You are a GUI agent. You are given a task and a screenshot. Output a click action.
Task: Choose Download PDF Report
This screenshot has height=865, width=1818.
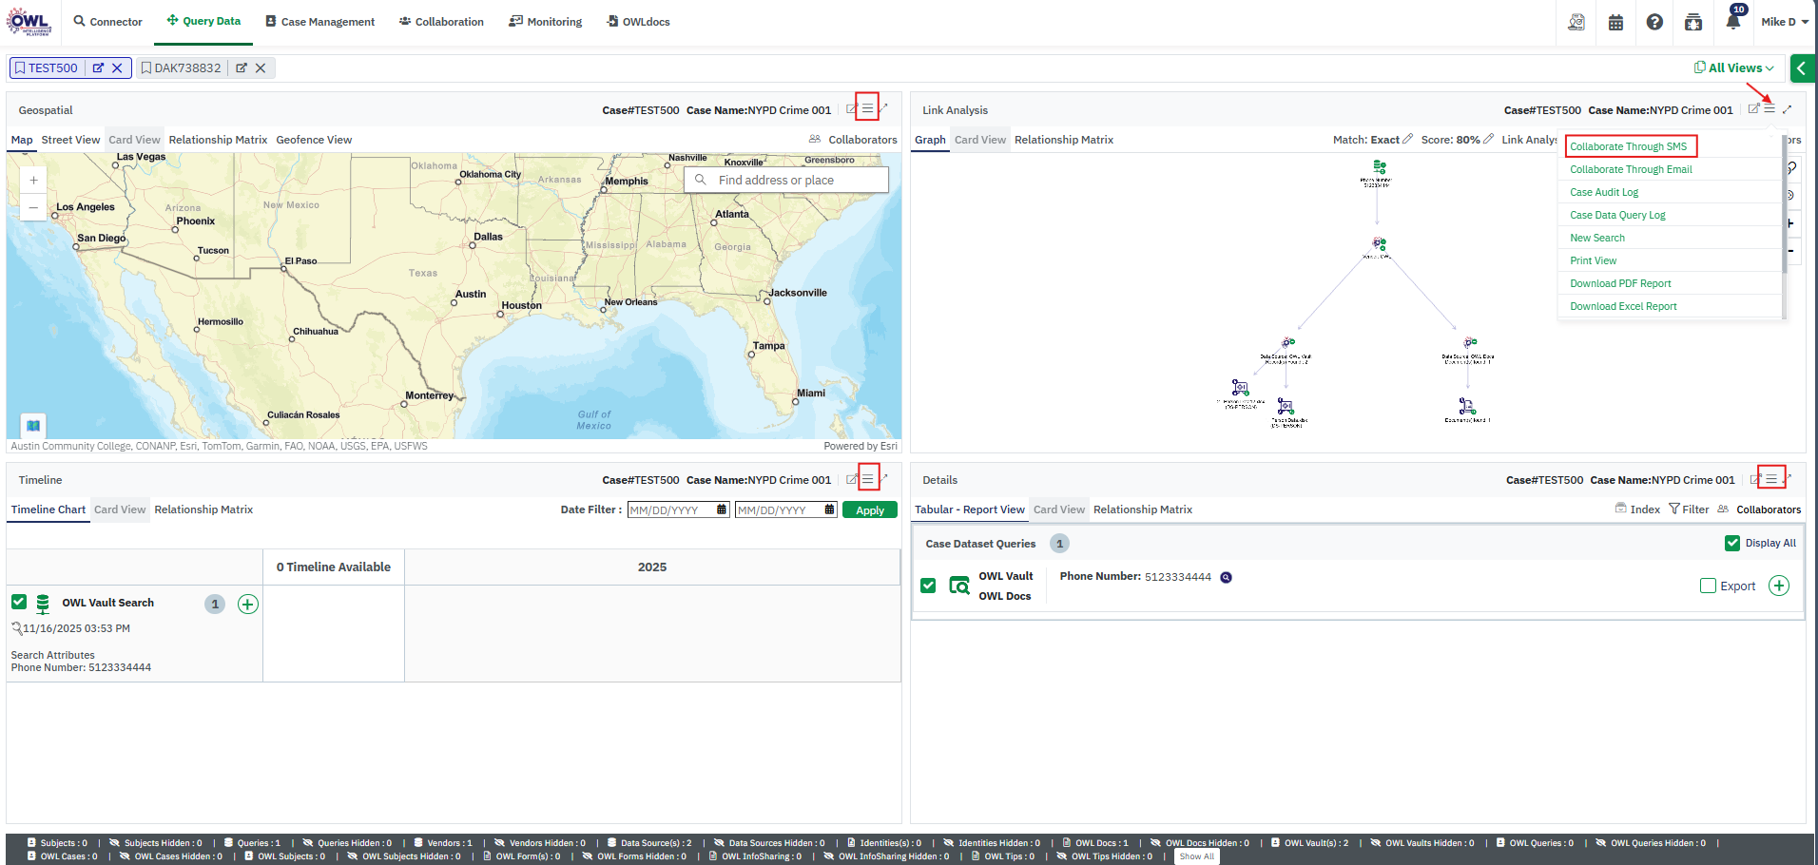point(1620,283)
